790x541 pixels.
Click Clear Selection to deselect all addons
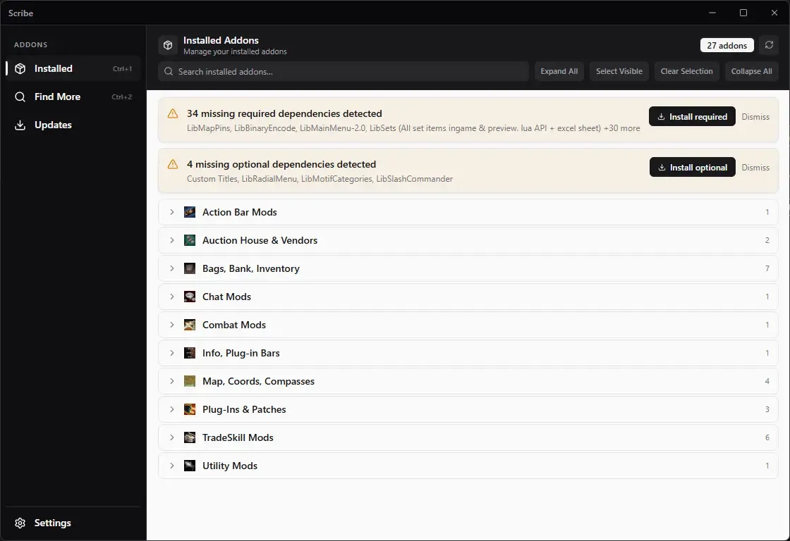pyautogui.click(x=686, y=71)
